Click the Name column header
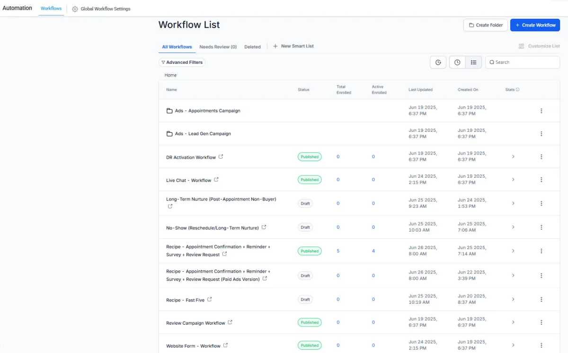The width and height of the screenshot is (568, 353). coord(171,90)
